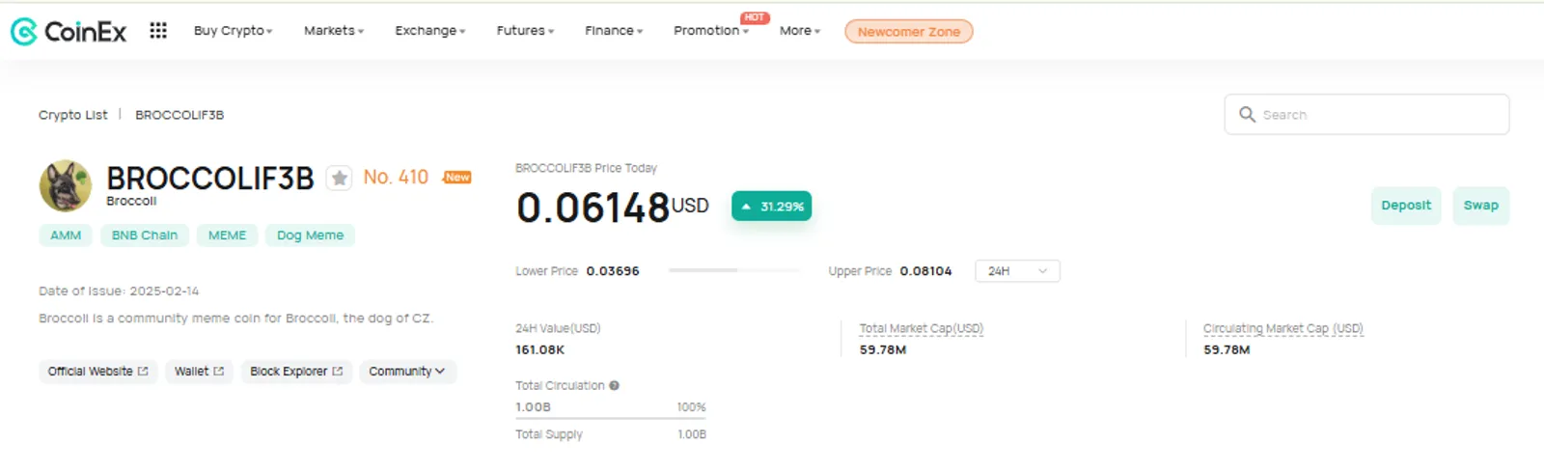The height and width of the screenshot is (472, 1544).
Task: Focus the Search input field
Action: tap(1366, 114)
